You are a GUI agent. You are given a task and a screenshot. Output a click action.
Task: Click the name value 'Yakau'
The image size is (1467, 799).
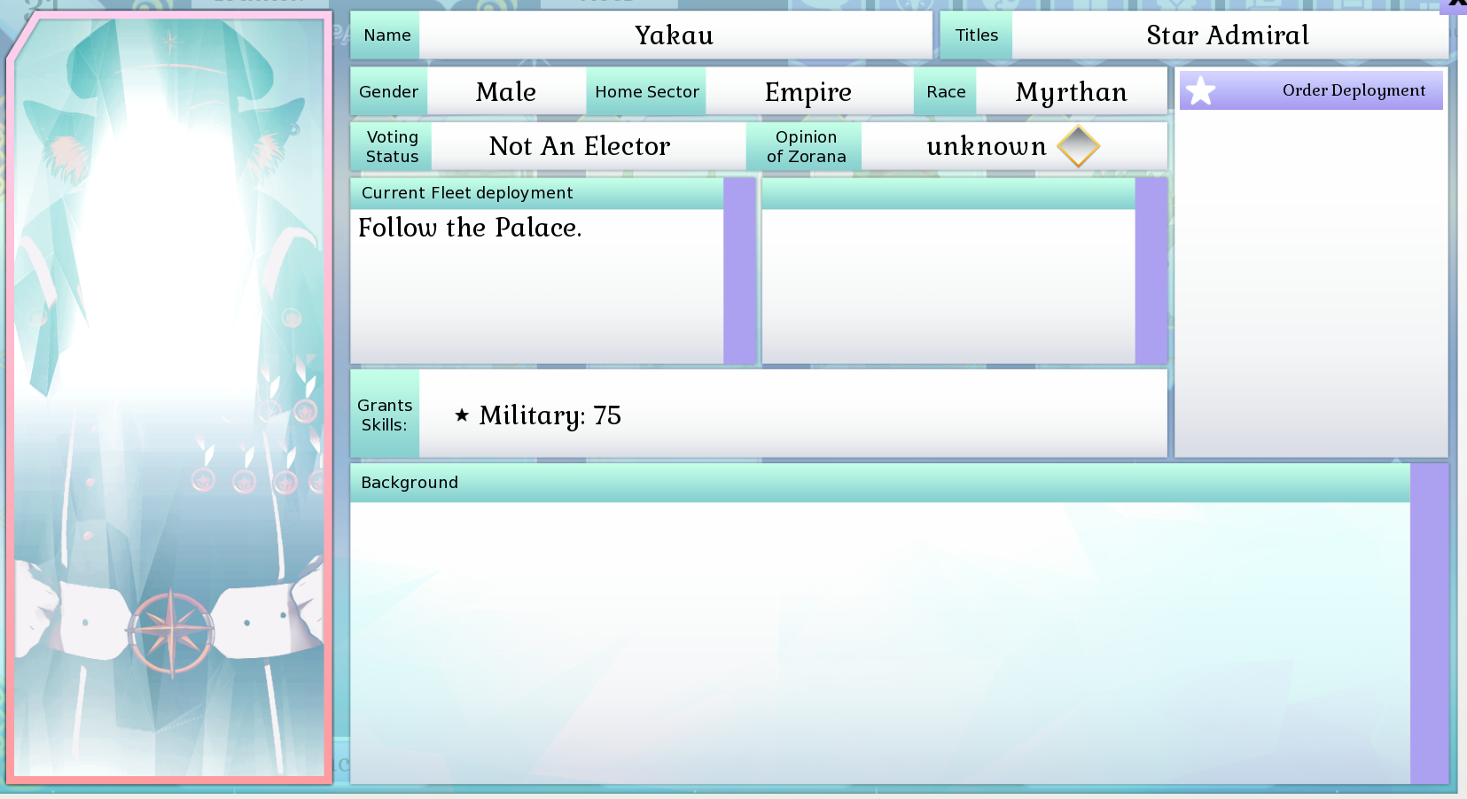click(x=674, y=35)
